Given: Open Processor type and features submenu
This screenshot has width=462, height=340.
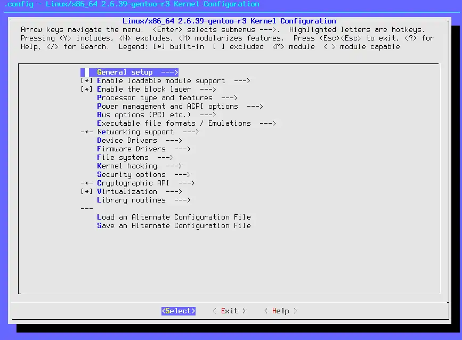Looking at the screenshot, I should click(x=167, y=98).
